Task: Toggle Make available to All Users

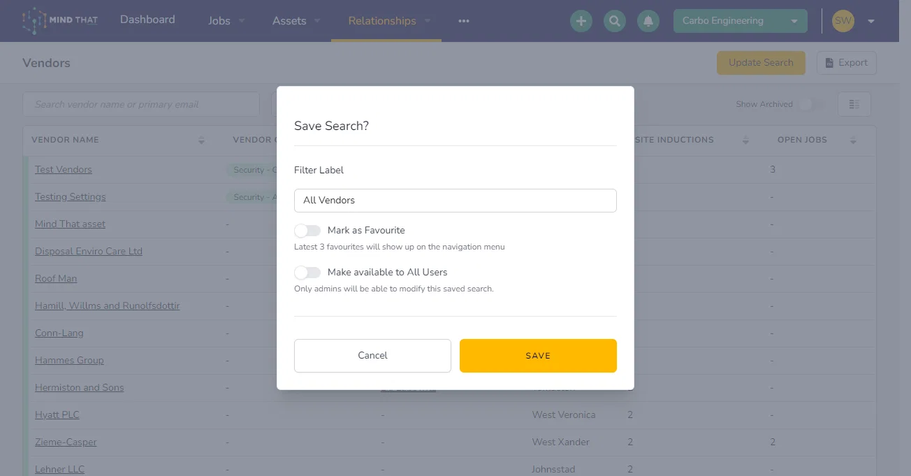Action: click(307, 273)
